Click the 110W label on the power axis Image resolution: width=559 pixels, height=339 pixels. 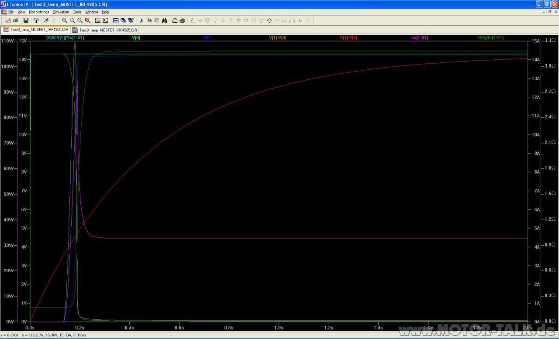point(7,41)
